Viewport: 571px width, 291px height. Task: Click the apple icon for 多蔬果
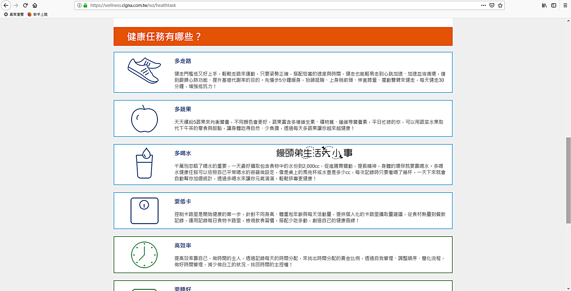[x=145, y=118]
